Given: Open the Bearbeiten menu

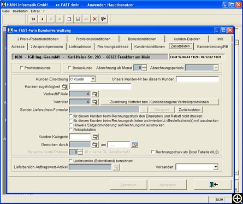Looking at the screenshot, I should click(x=20, y=11).
